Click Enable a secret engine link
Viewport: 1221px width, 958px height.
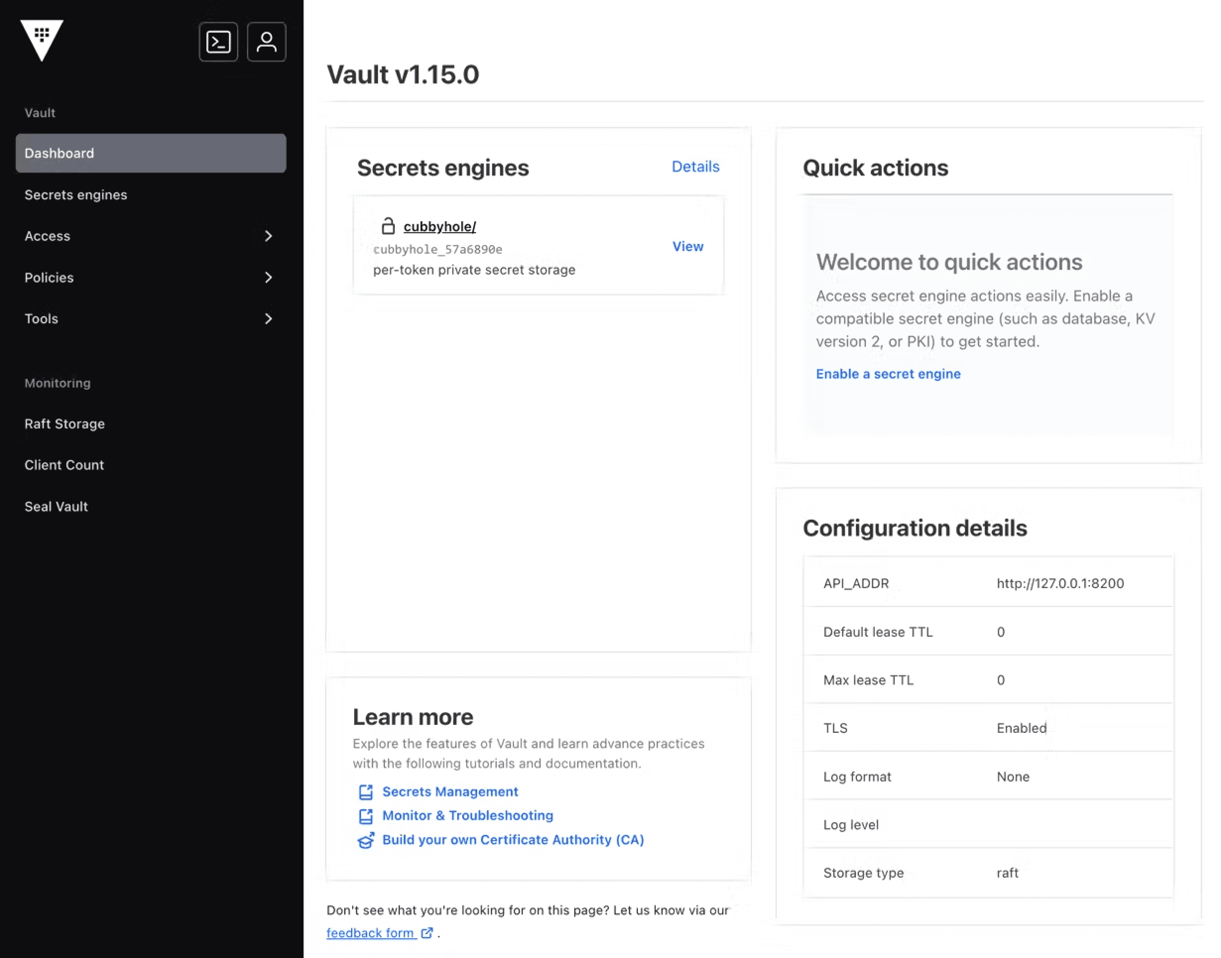(888, 372)
